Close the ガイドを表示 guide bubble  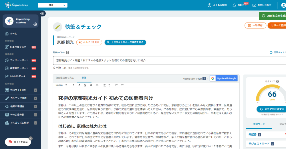point(31,138)
